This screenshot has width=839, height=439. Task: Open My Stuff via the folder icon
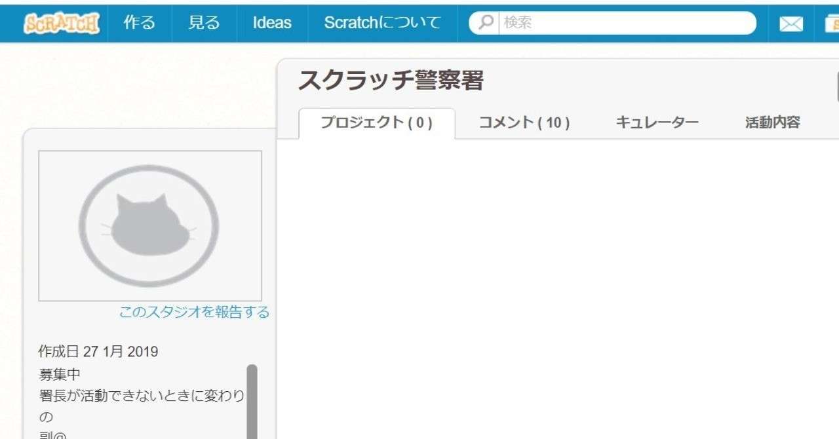[x=831, y=22]
